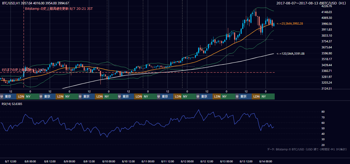This screenshot has width=350, height=164.
Task: Select the 8/10 00:00 time axis label
Action: click(109, 161)
